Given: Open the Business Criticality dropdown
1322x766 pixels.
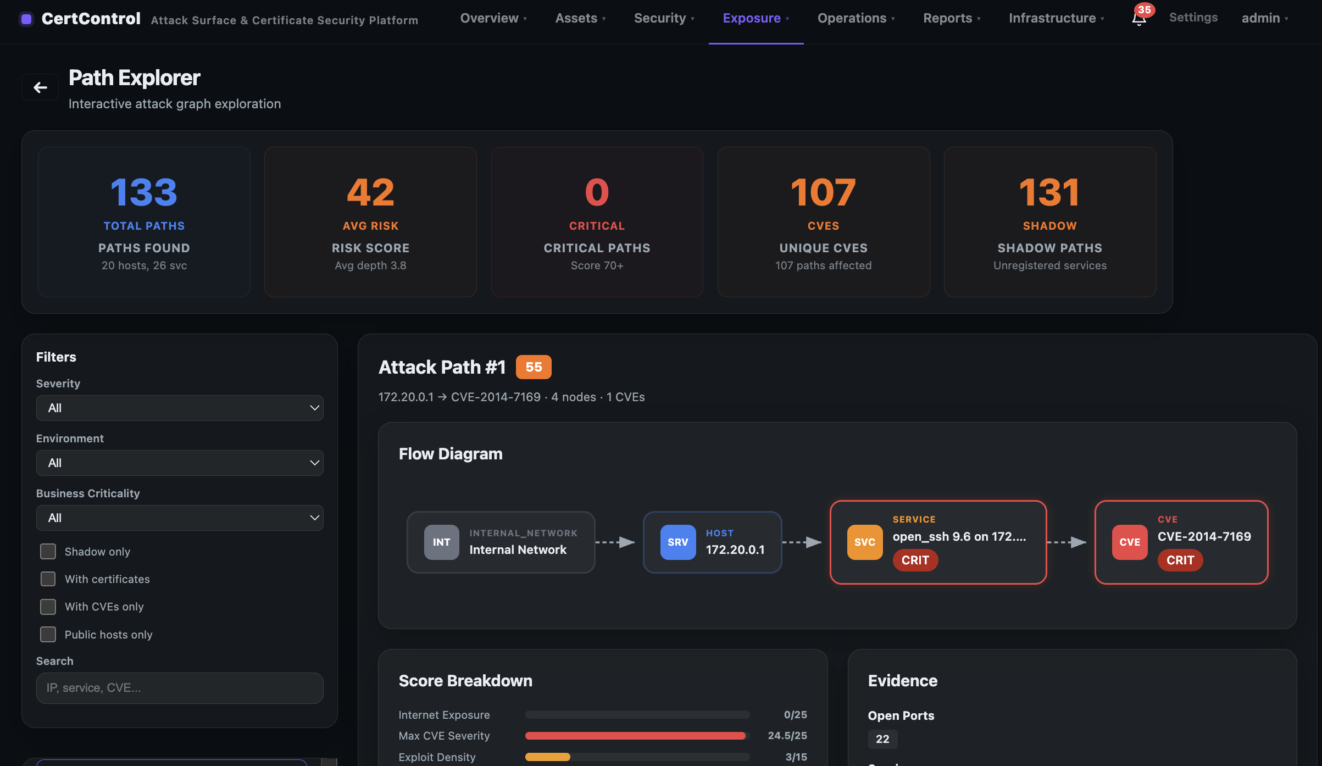Looking at the screenshot, I should 180,518.
